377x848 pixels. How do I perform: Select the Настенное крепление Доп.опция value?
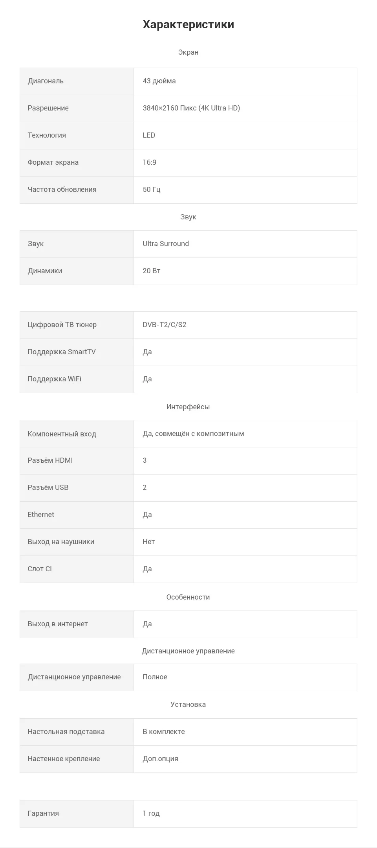click(x=160, y=759)
